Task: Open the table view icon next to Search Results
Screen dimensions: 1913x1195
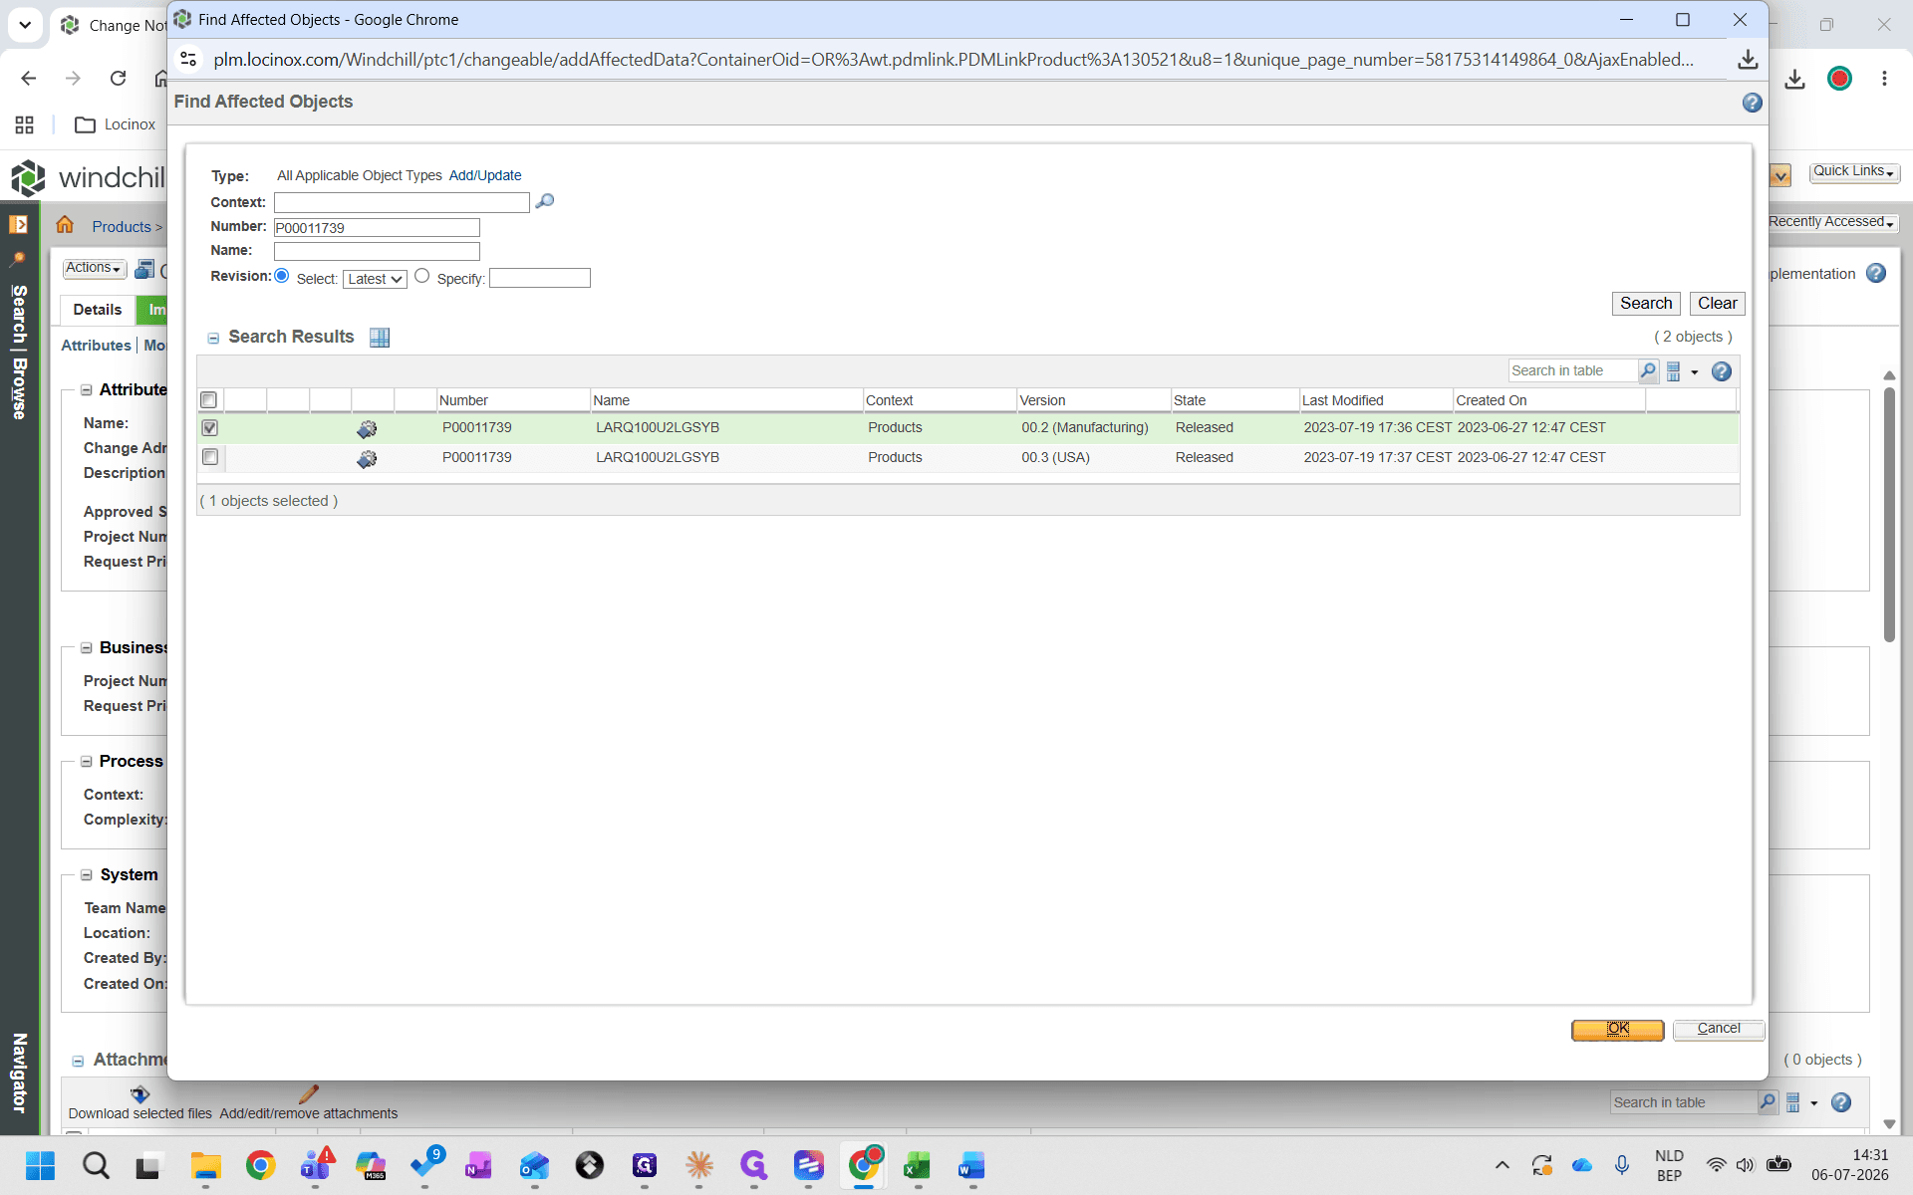Action: pyautogui.click(x=380, y=338)
